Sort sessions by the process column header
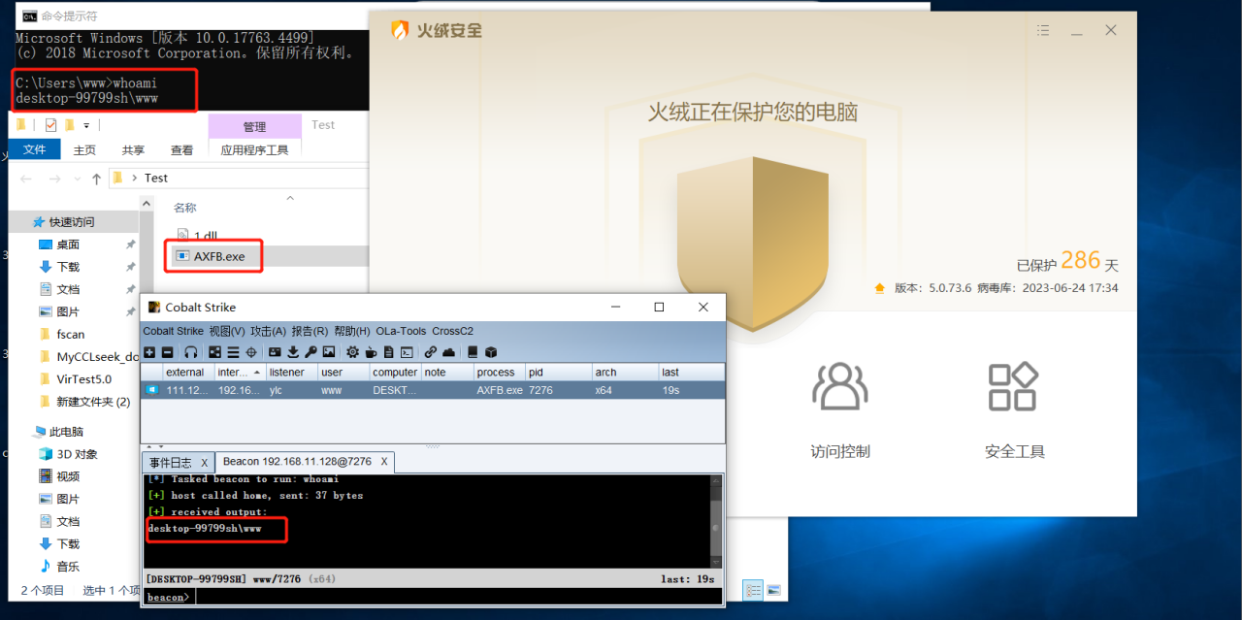This screenshot has height=620, width=1242. click(x=499, y=372)
